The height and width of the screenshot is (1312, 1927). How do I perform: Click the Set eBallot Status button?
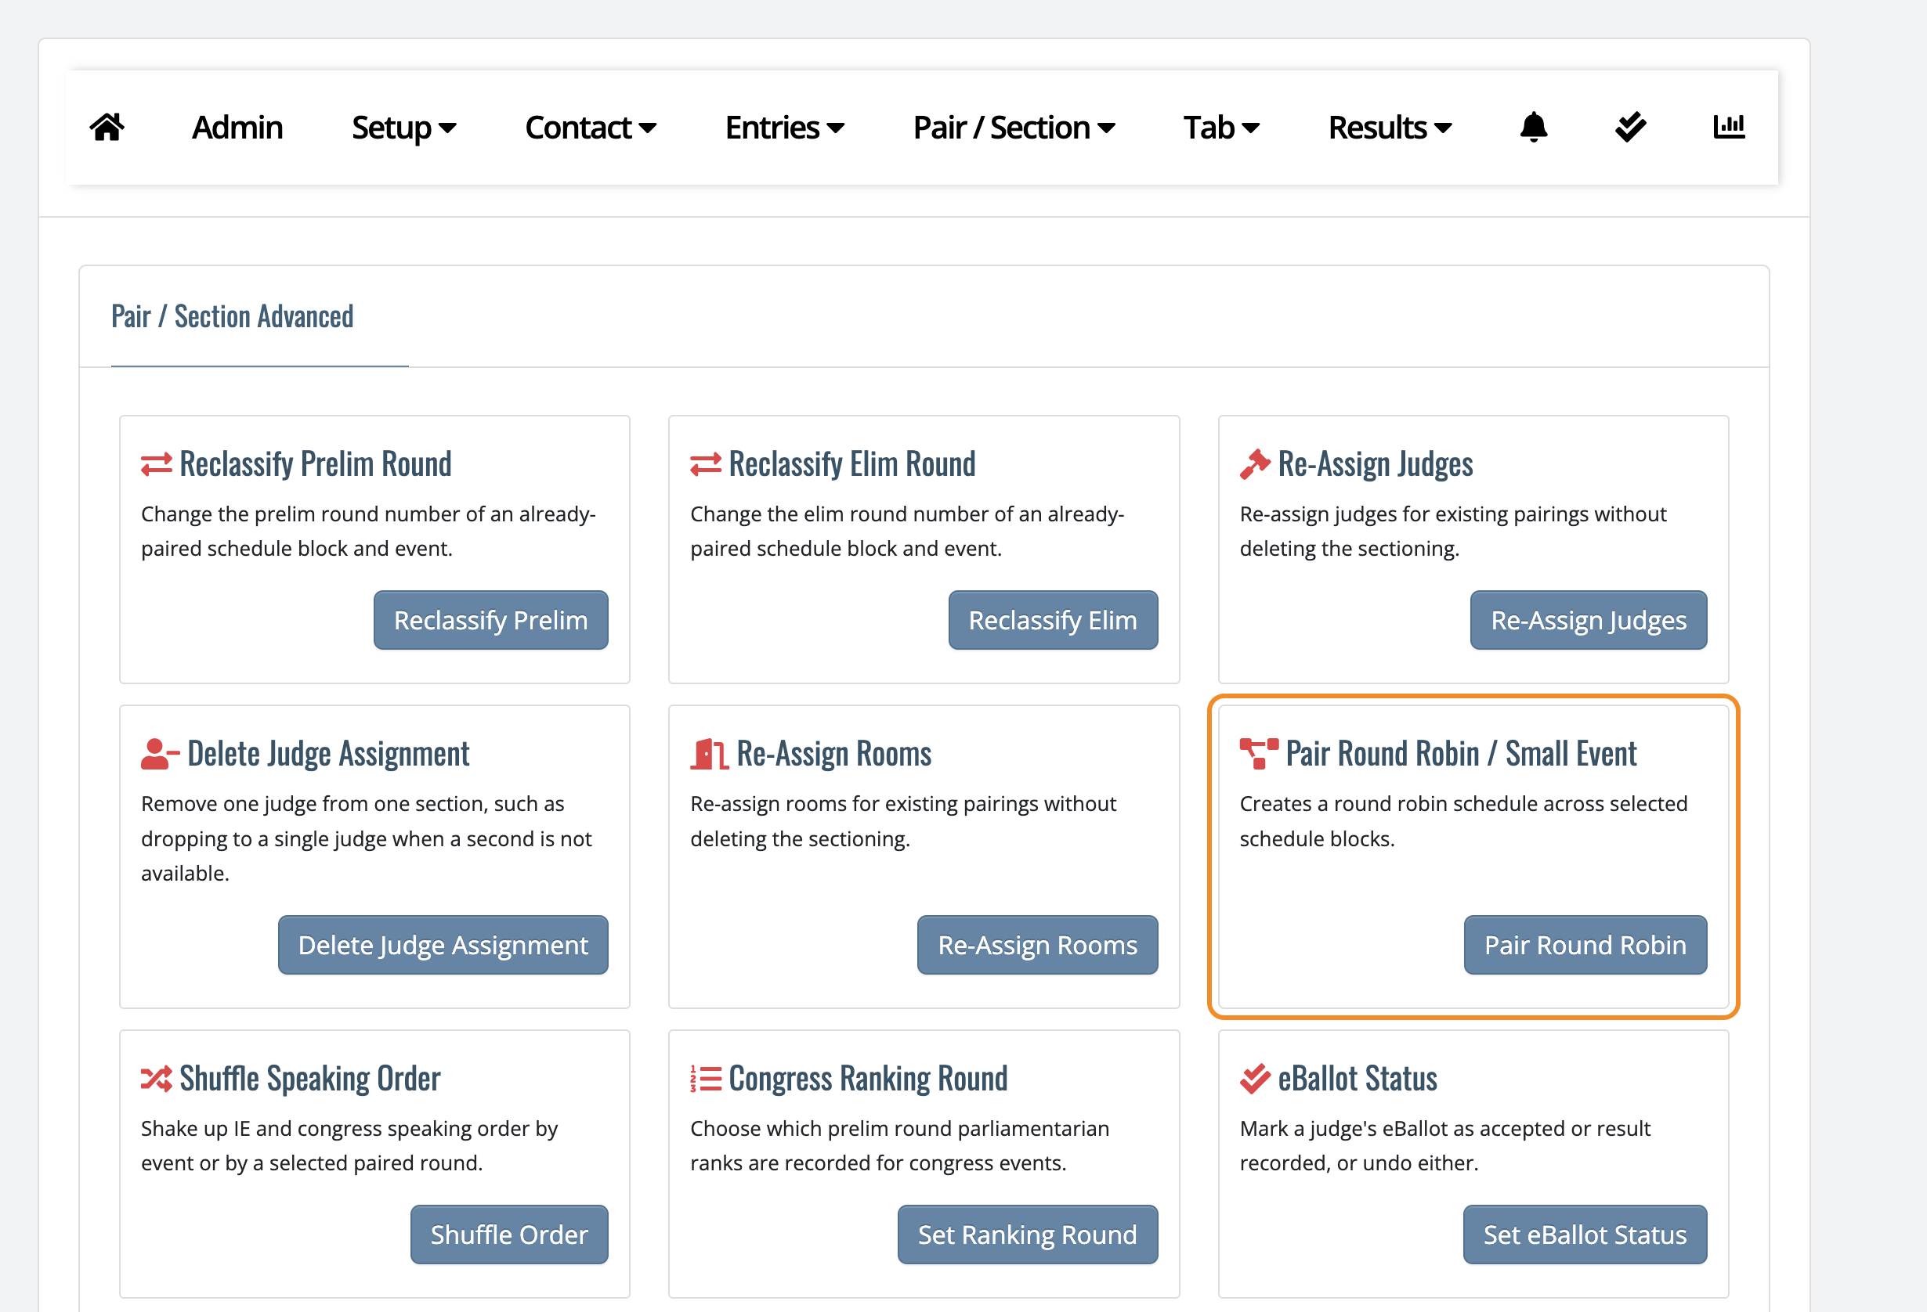(x=1585, y=1235)
